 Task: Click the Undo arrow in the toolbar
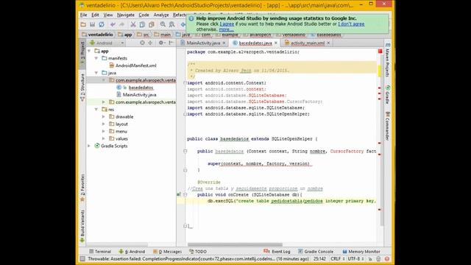pyautogui.click(x=113, y=24)
